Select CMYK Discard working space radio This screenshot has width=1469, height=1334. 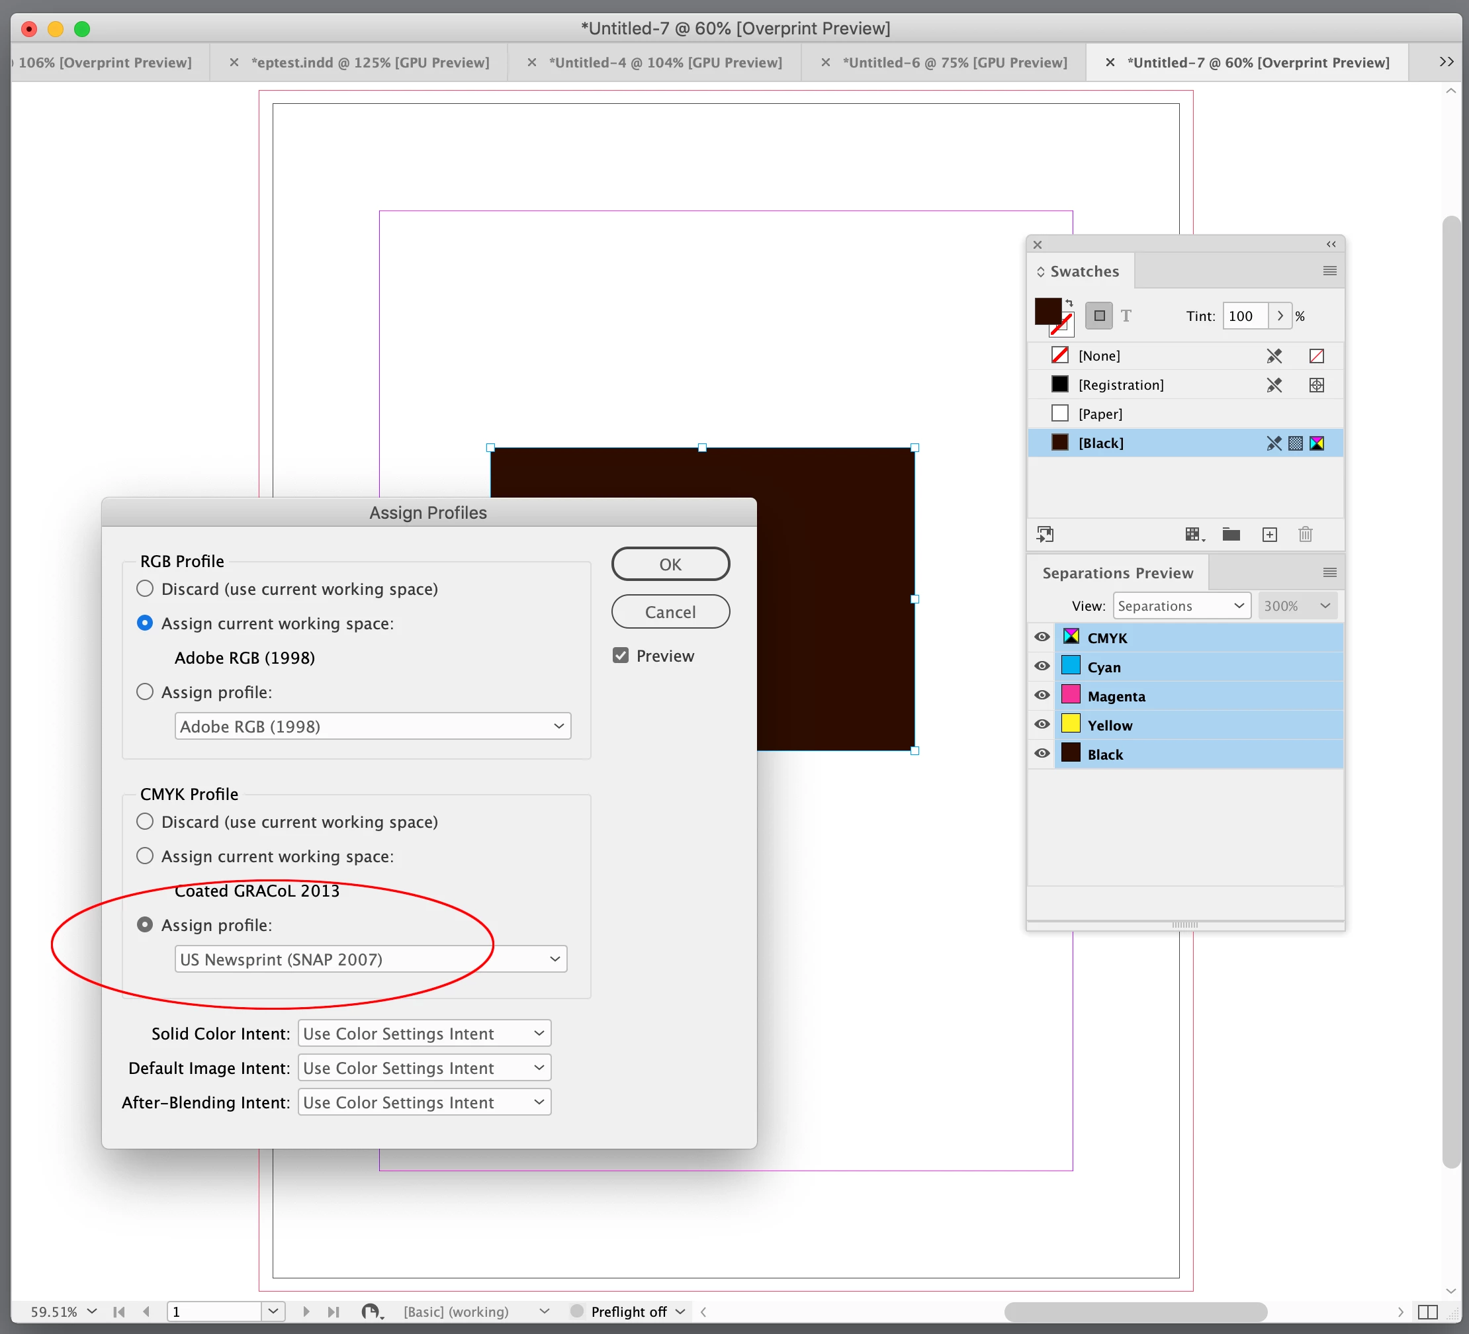pyautogui.click(x=145, y=822)
